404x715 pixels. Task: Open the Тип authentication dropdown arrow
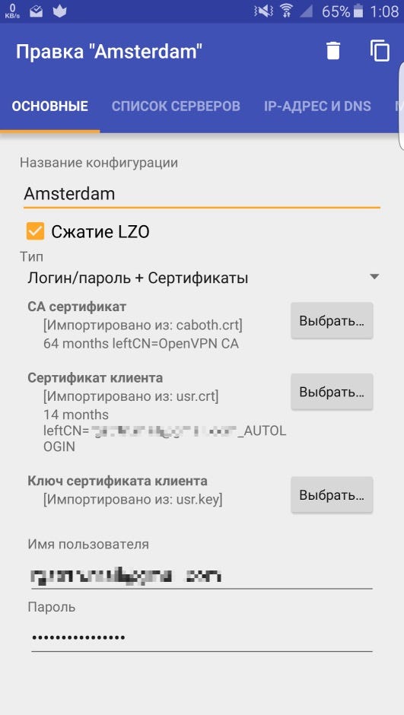[x=374, y=277]
